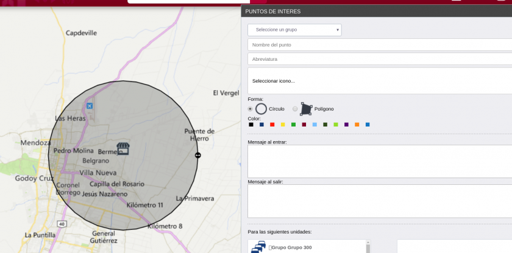512x253 pixels.
Task: Pick the black color swatch
Action: [251, 125]
